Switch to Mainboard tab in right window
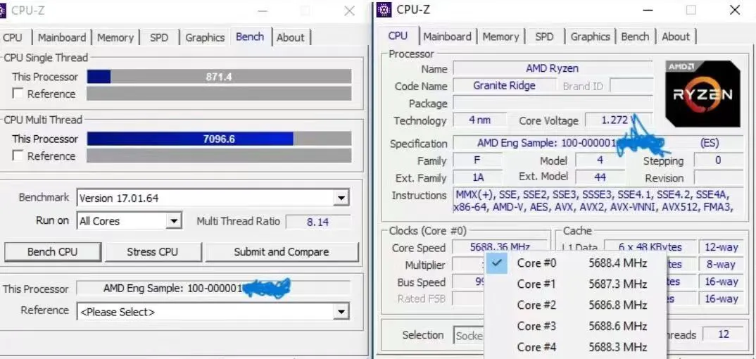 [x=448, y=37]
